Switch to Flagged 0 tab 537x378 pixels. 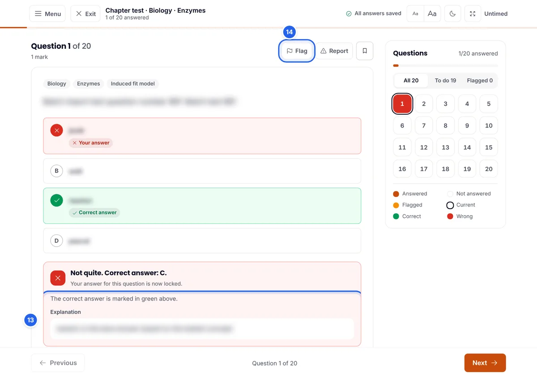click(x=480, y=81)
